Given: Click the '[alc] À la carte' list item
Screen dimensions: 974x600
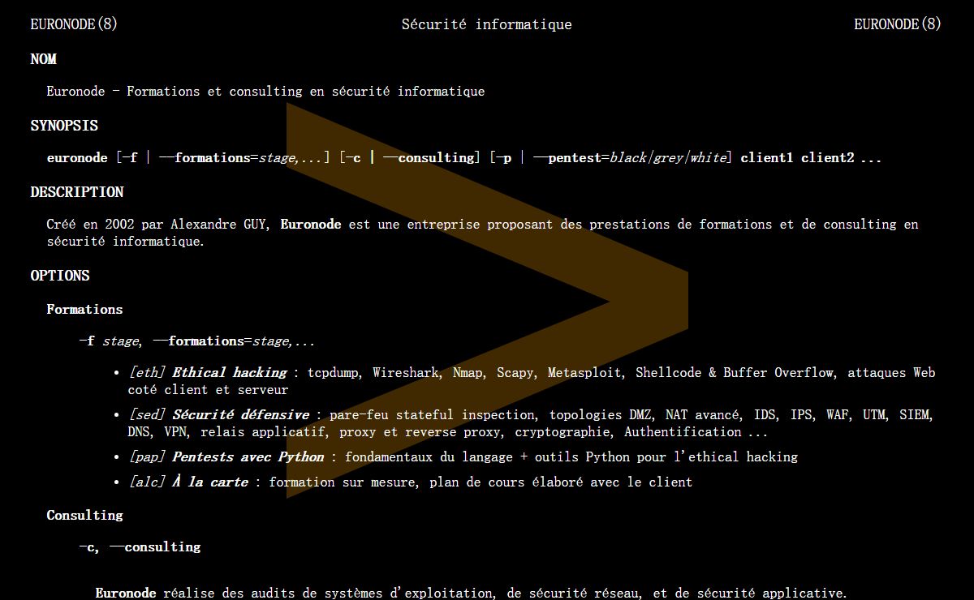Looking at the screenshot, I should 410,482.
